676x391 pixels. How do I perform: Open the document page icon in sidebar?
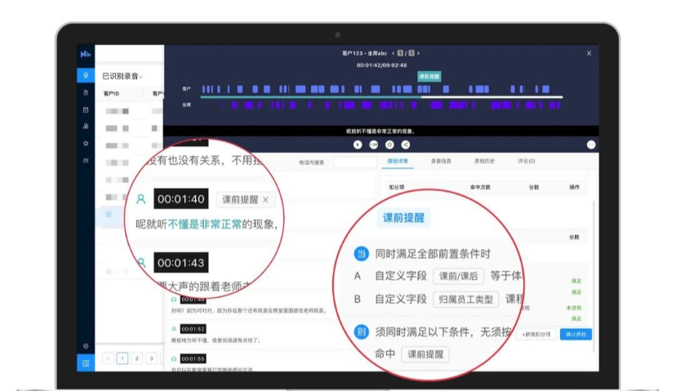tap(86, 92)
